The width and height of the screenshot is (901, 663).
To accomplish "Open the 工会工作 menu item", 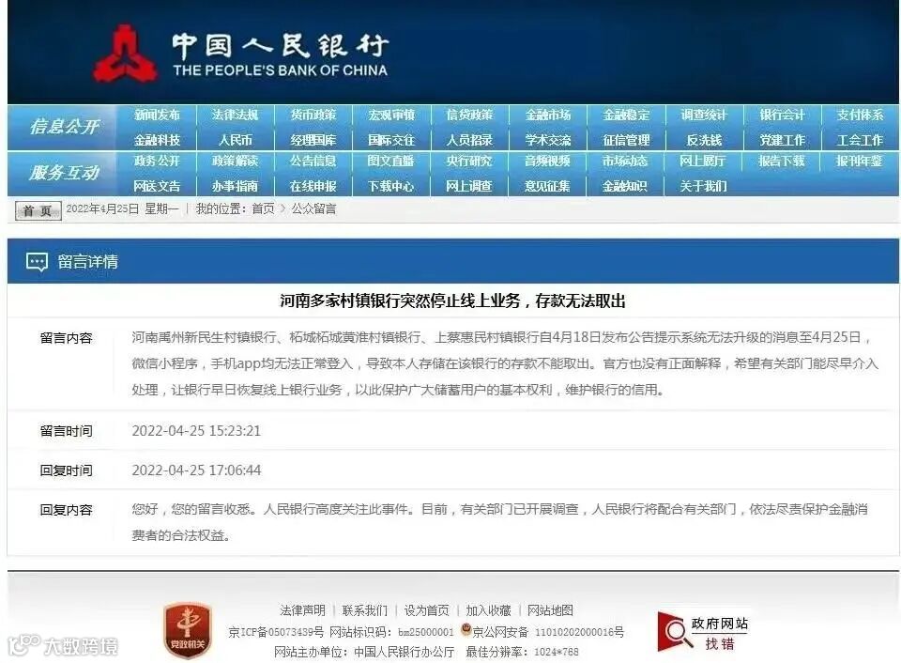I will [861, 140].
